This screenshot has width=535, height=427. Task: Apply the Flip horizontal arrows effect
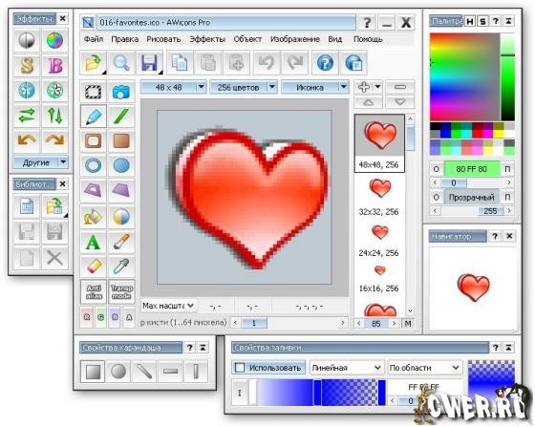click(x=27, y=116)
